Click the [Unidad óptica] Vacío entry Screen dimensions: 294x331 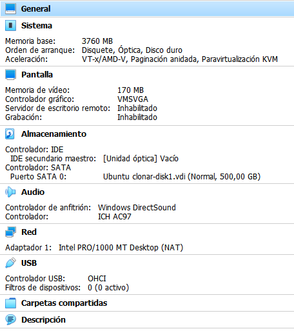[x=141, y=159]
